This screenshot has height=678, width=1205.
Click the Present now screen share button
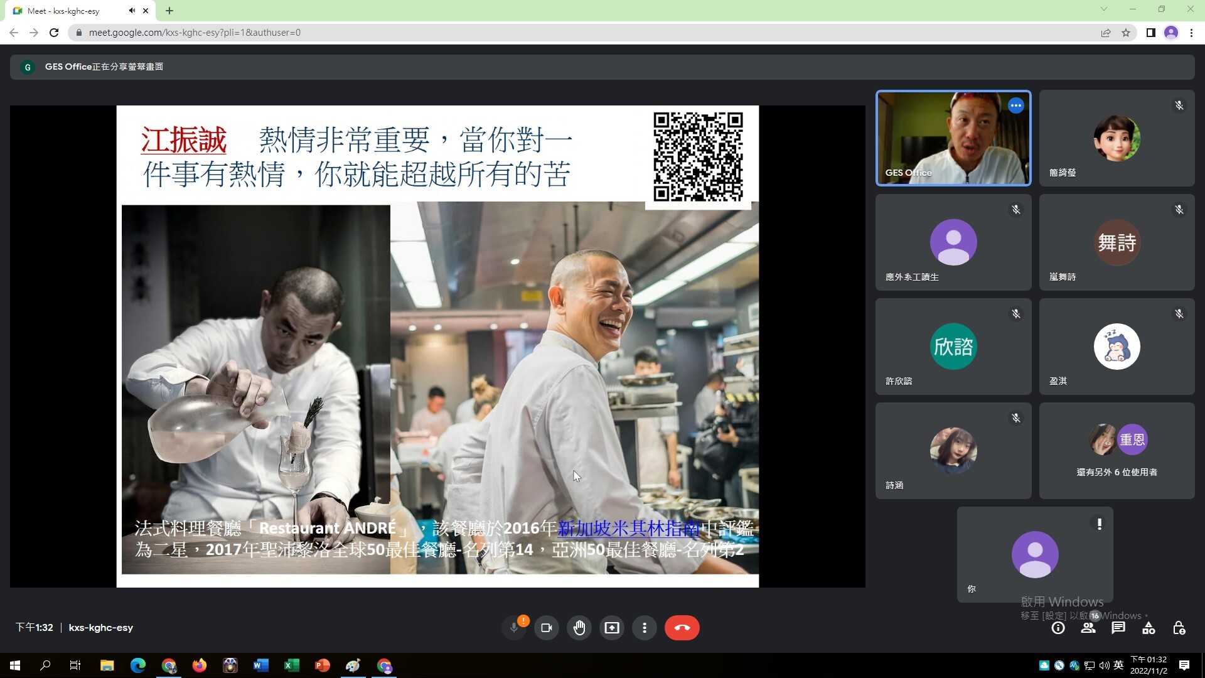(x=612, y=628)
